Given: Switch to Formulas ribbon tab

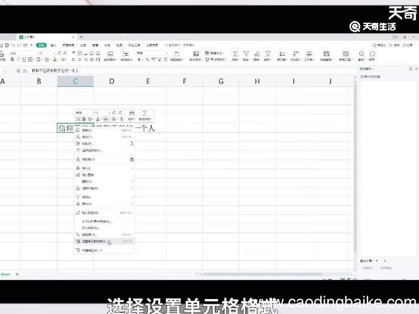Looking at the screenshot, I should coord(83,45).
